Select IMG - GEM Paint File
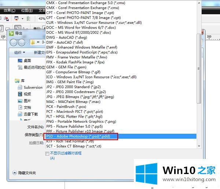Viewport: 220px width, 189px height. 121,82
